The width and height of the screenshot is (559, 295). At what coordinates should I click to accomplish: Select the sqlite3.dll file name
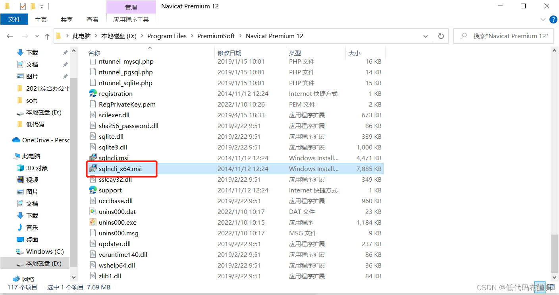pos(113,147)
